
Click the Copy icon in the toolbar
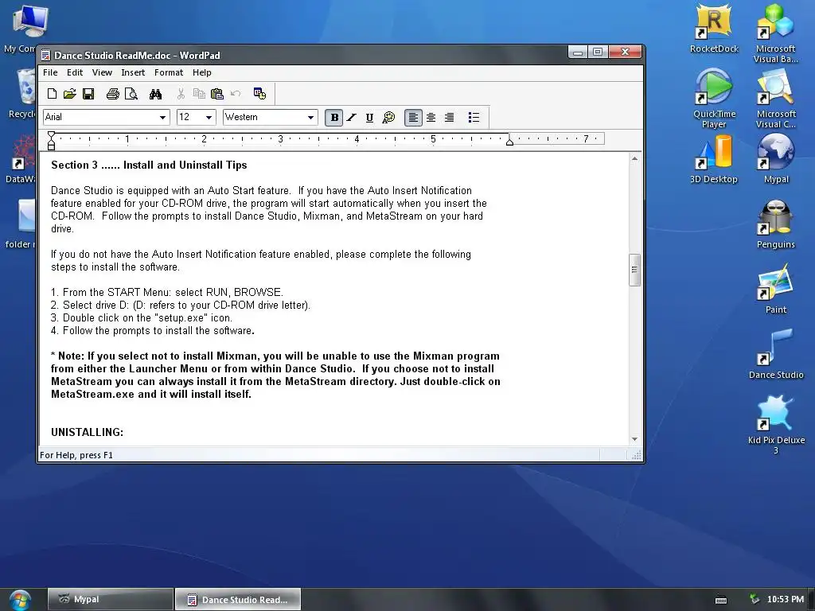[x=198, y=94]
